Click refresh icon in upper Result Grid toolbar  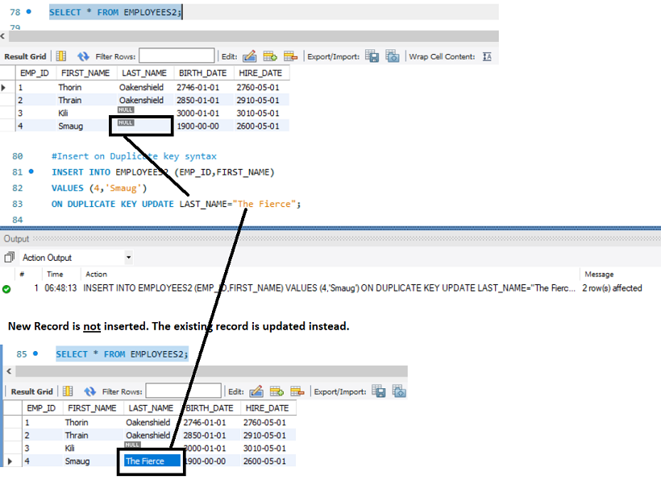(x=83, y=56)
